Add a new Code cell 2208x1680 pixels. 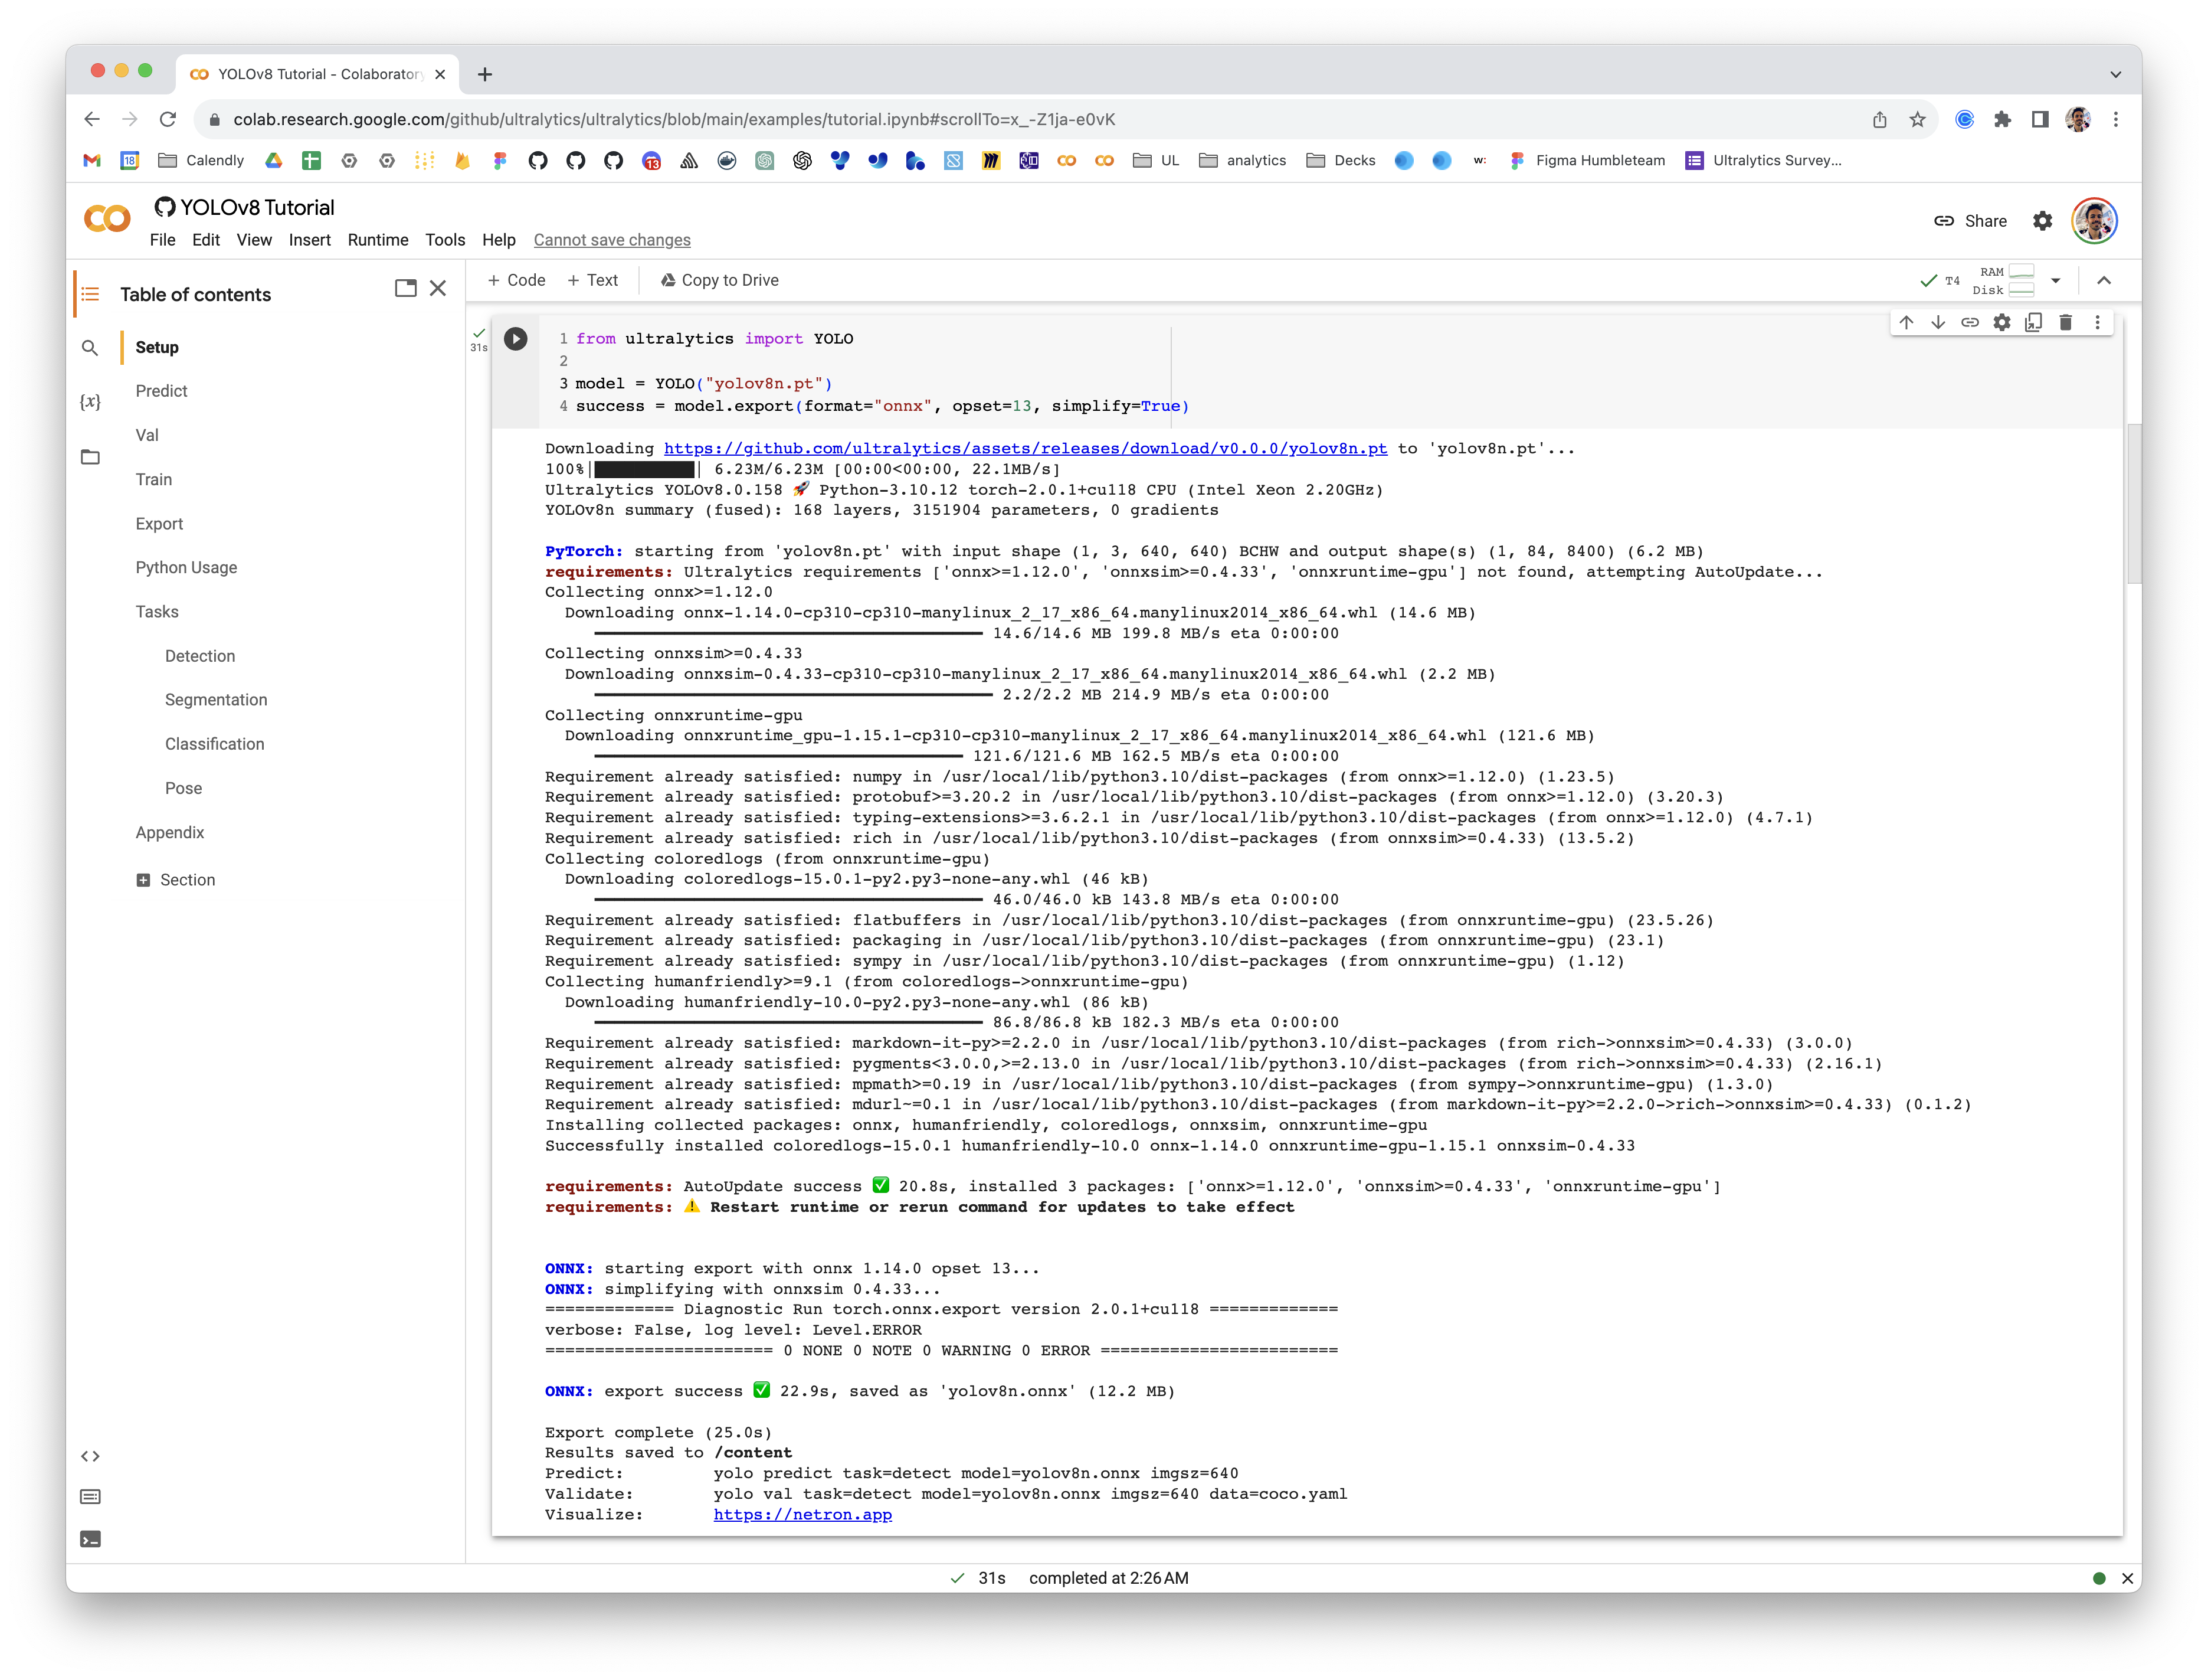tap(516, 280)
